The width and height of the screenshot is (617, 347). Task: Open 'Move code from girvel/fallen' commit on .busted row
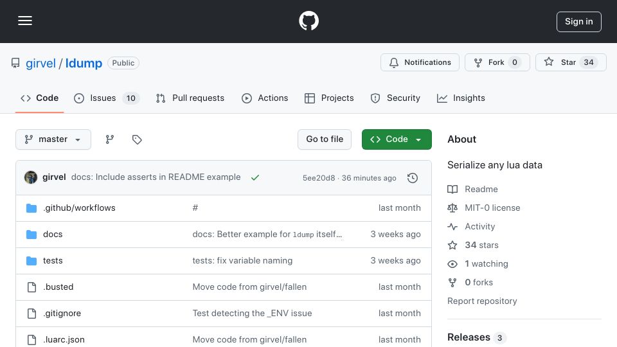(249, 287)
